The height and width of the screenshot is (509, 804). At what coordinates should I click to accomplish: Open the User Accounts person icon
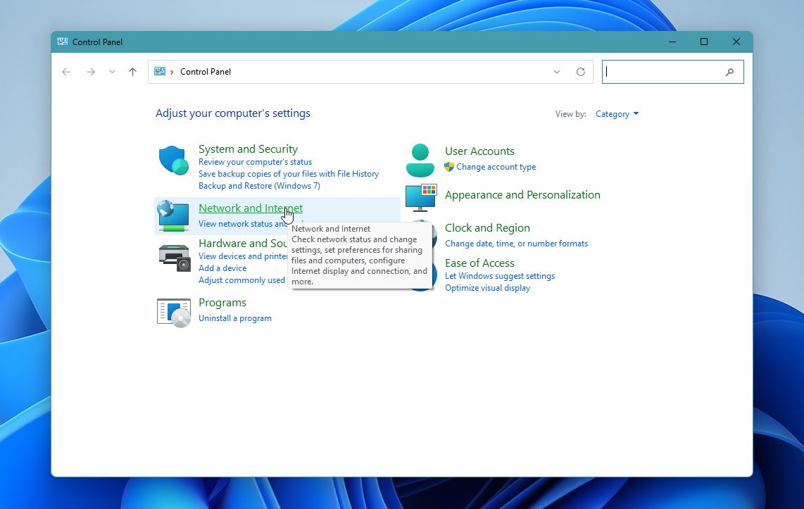420,161
